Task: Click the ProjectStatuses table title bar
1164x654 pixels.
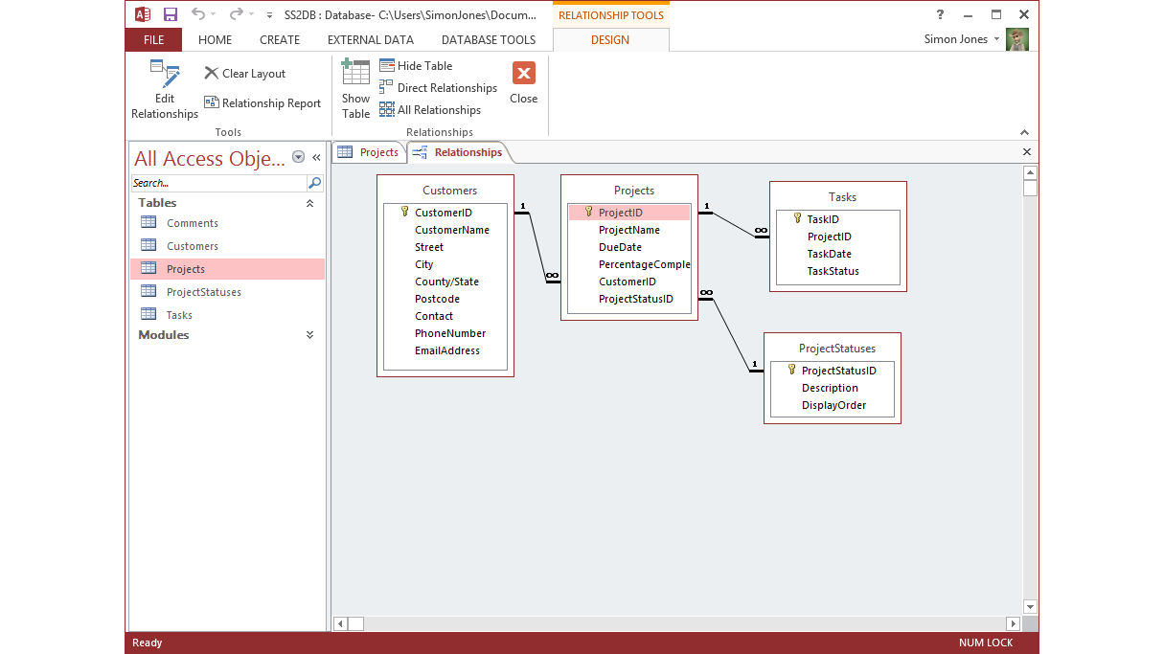Action: point(833,348)
